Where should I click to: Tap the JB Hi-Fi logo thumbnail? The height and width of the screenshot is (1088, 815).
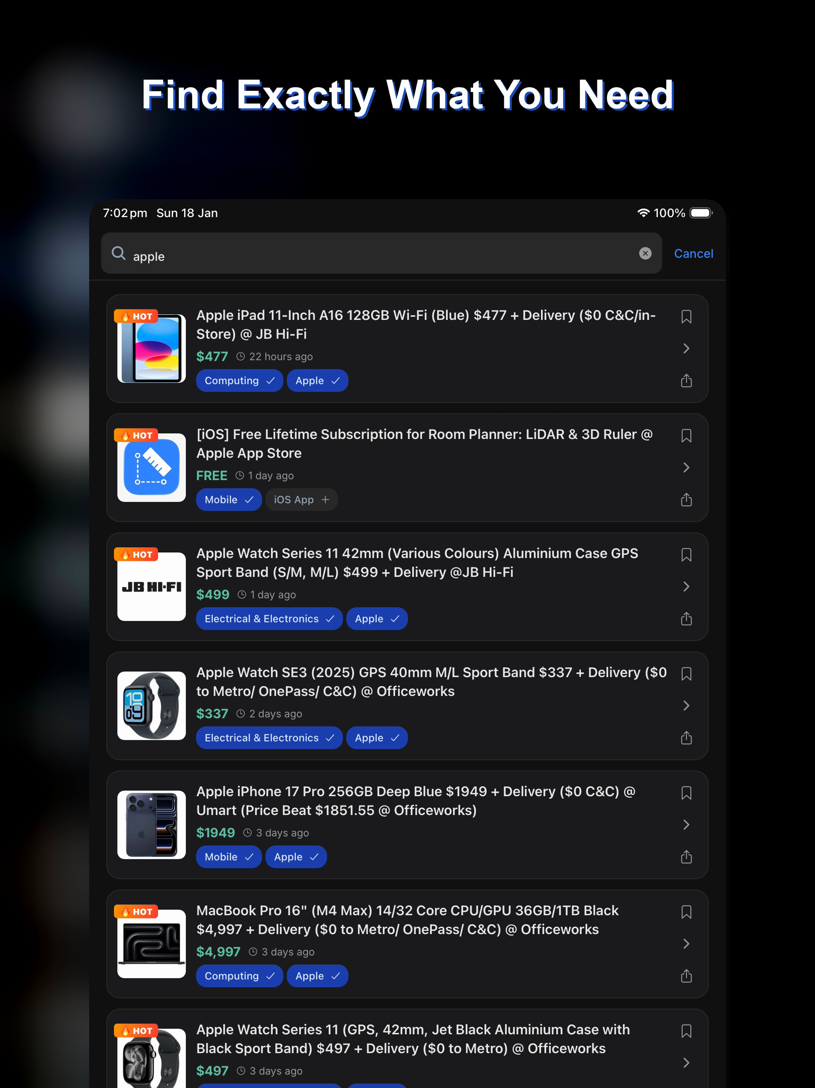pyautogui.click(x=151, y=586)
